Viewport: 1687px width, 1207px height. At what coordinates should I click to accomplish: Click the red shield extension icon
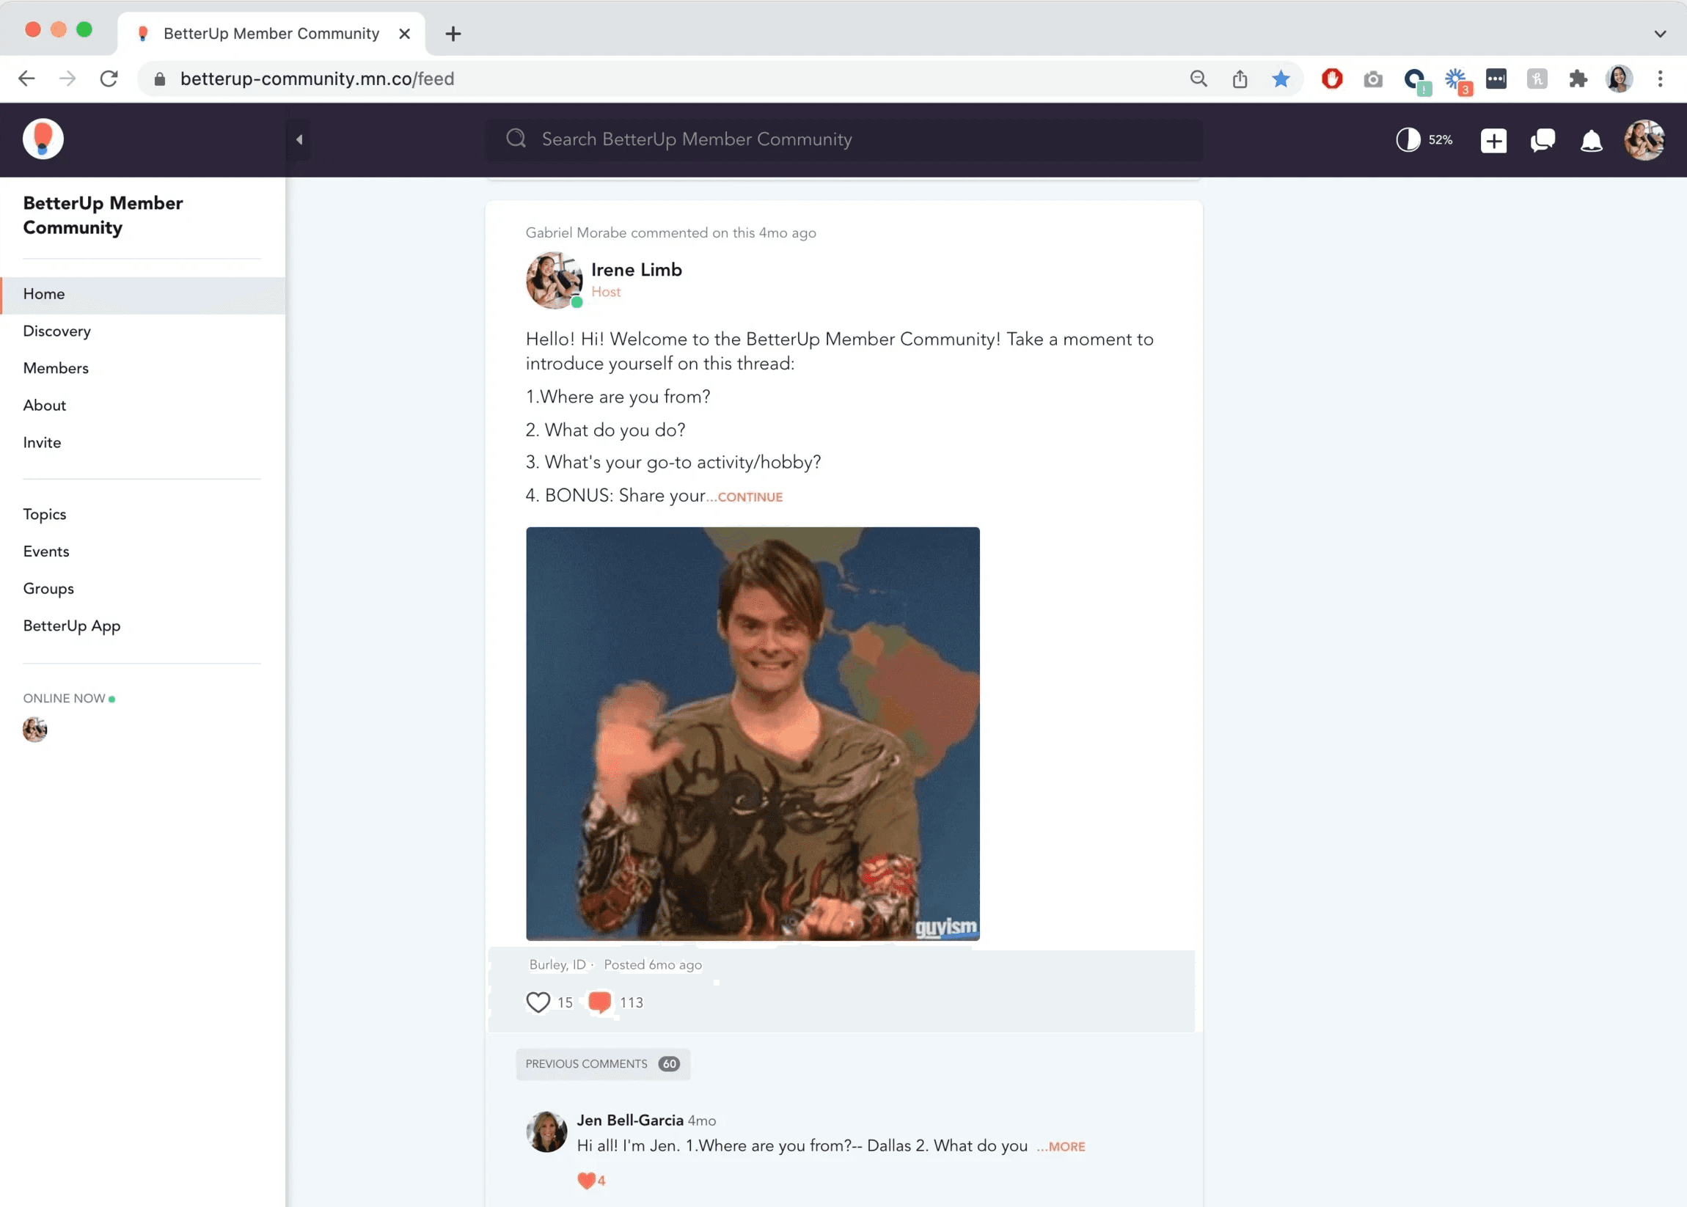click(x=1331, y=78)
